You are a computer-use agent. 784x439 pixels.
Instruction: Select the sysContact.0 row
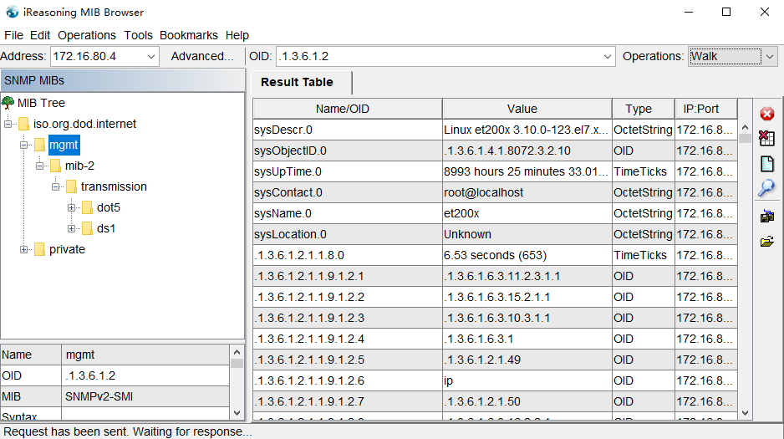click(495, 192)
